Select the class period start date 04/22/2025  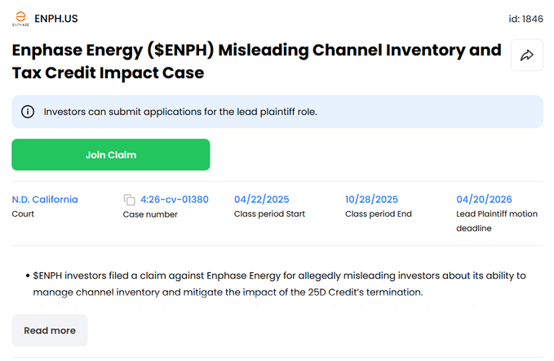[261, 200]
